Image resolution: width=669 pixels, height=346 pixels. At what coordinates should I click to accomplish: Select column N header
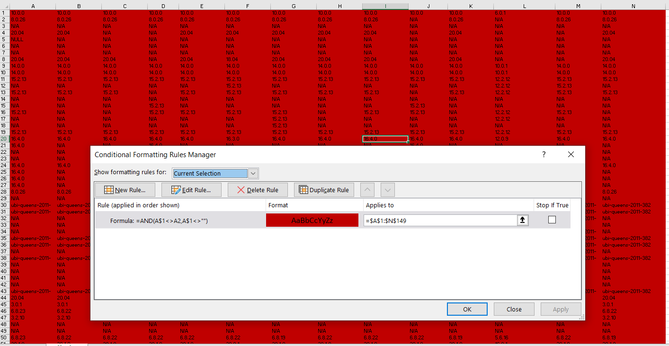pos(633,6)
